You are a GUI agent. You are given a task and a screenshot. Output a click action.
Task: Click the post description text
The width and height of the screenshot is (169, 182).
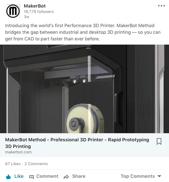pyautogui.click(x=83, y=32)
